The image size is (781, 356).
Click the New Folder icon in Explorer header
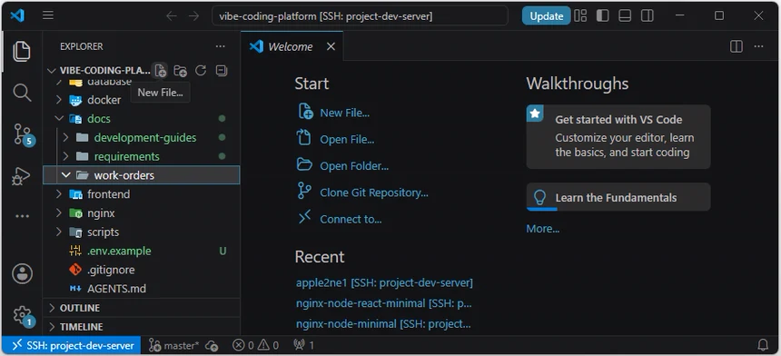(x=181, y=71)
